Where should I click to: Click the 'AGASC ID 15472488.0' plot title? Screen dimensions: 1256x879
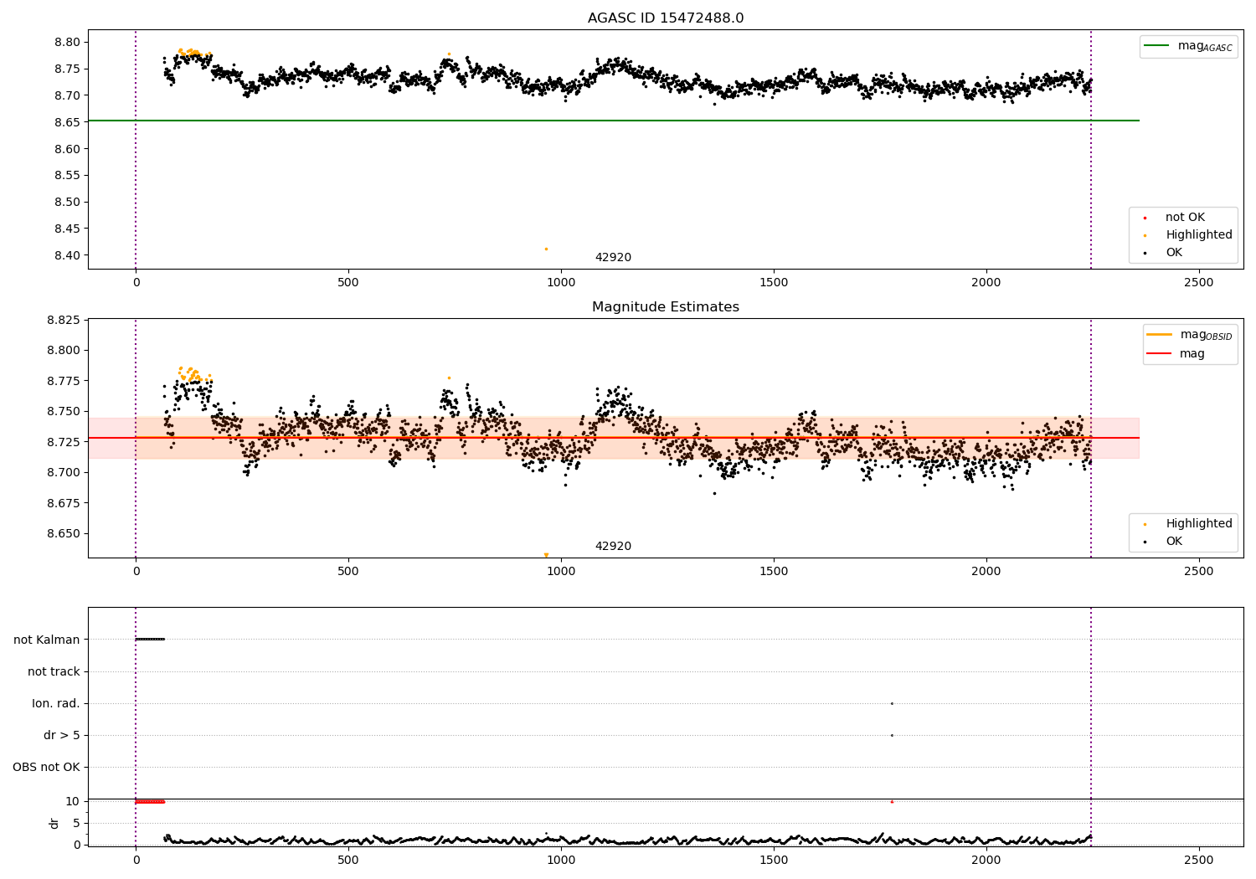[666, 18]
